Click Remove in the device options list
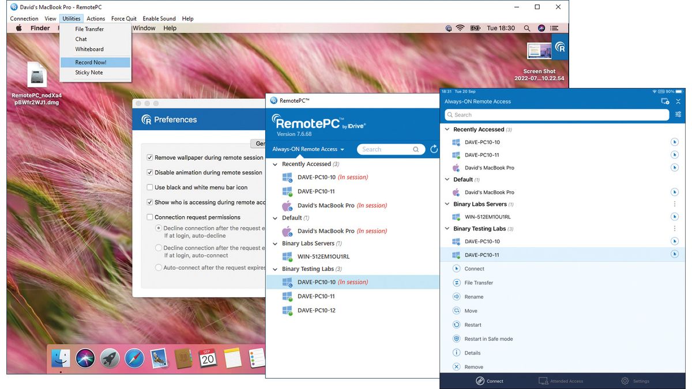 [x=456, y=367]
